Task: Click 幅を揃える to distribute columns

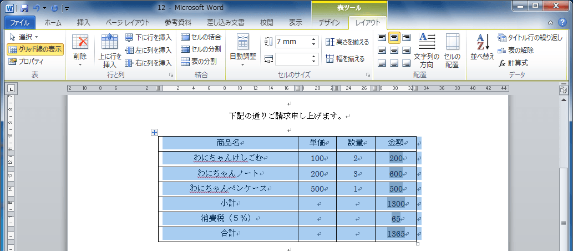Action: pos(346,58)
